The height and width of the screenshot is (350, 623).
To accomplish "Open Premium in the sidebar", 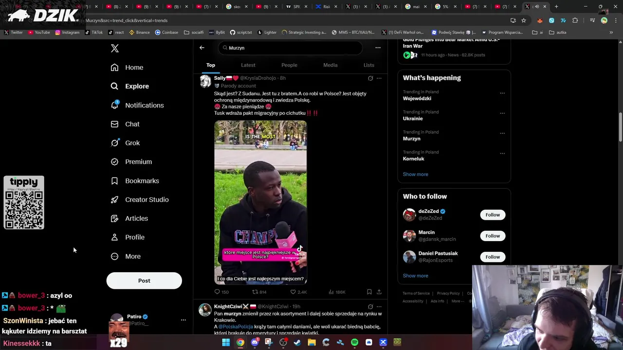I will [x=131, y=162].
